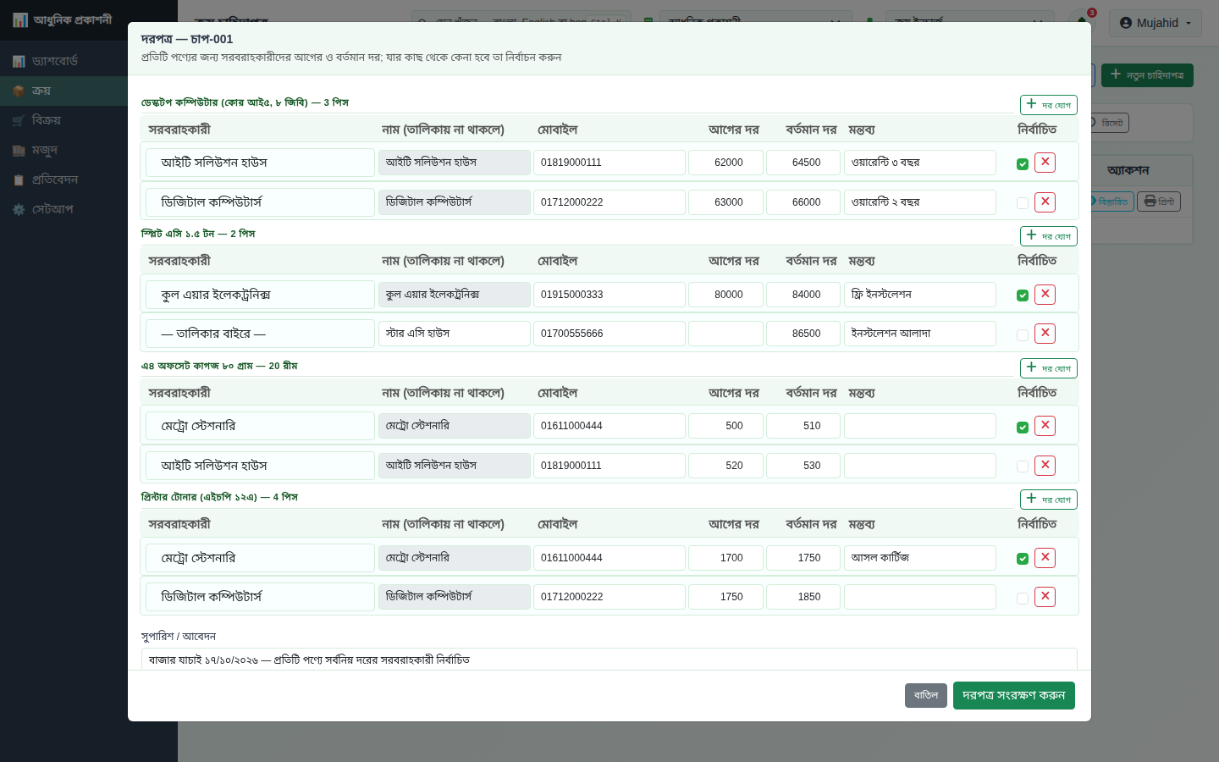The image size is (1219, 762).
Task: Remove the কুল এয়ার ইলেকট্রনিক্স quote row
Action: pyautogui.click(x=1045, y=295)
